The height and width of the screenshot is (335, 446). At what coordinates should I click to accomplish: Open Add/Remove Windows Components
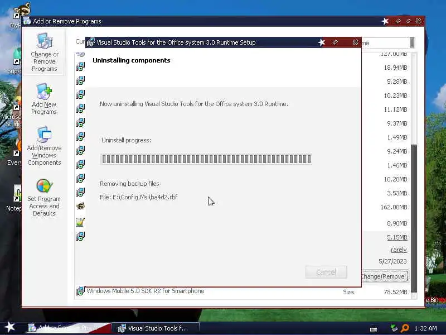tap(44, 146)
